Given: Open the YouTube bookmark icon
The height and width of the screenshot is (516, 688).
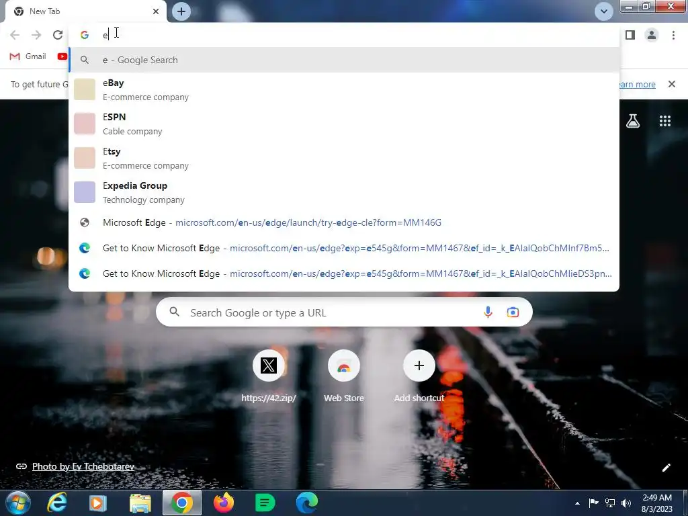Looking at the screenshot, I should click(62, 56).
